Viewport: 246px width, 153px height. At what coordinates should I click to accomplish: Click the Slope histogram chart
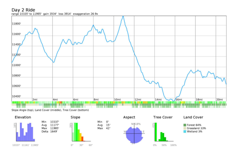tap(78, 132)
